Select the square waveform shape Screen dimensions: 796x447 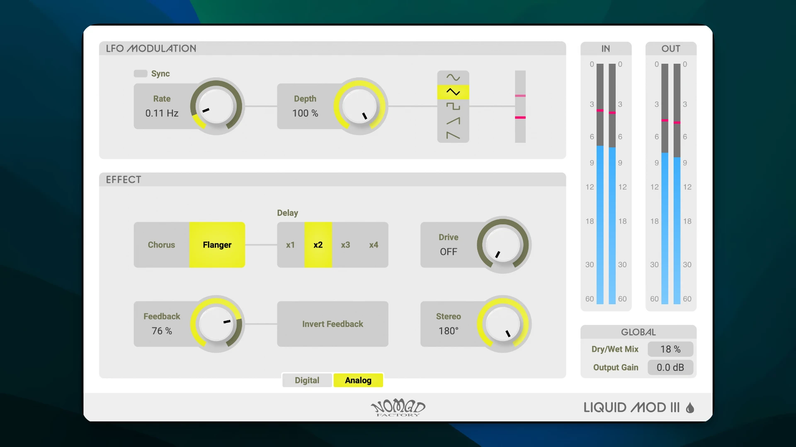(x=453, y=106)
